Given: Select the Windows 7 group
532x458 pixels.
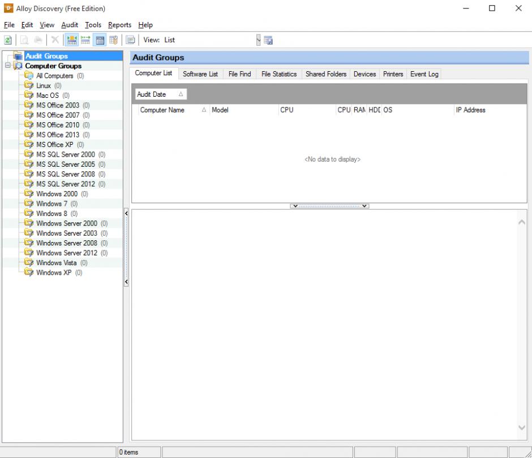Looking at the screenshot, I should 52,204.
